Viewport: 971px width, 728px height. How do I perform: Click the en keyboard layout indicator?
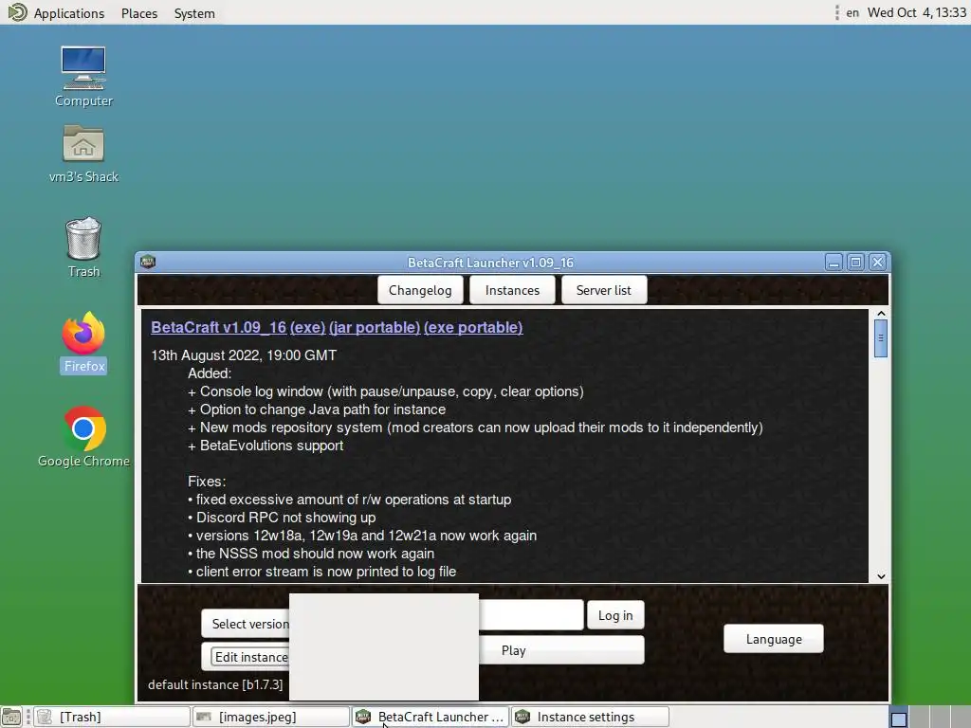[852, 13]
